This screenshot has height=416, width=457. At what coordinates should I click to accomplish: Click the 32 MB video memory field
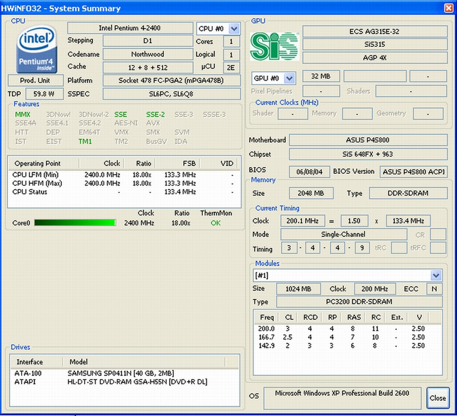point(321,76)
